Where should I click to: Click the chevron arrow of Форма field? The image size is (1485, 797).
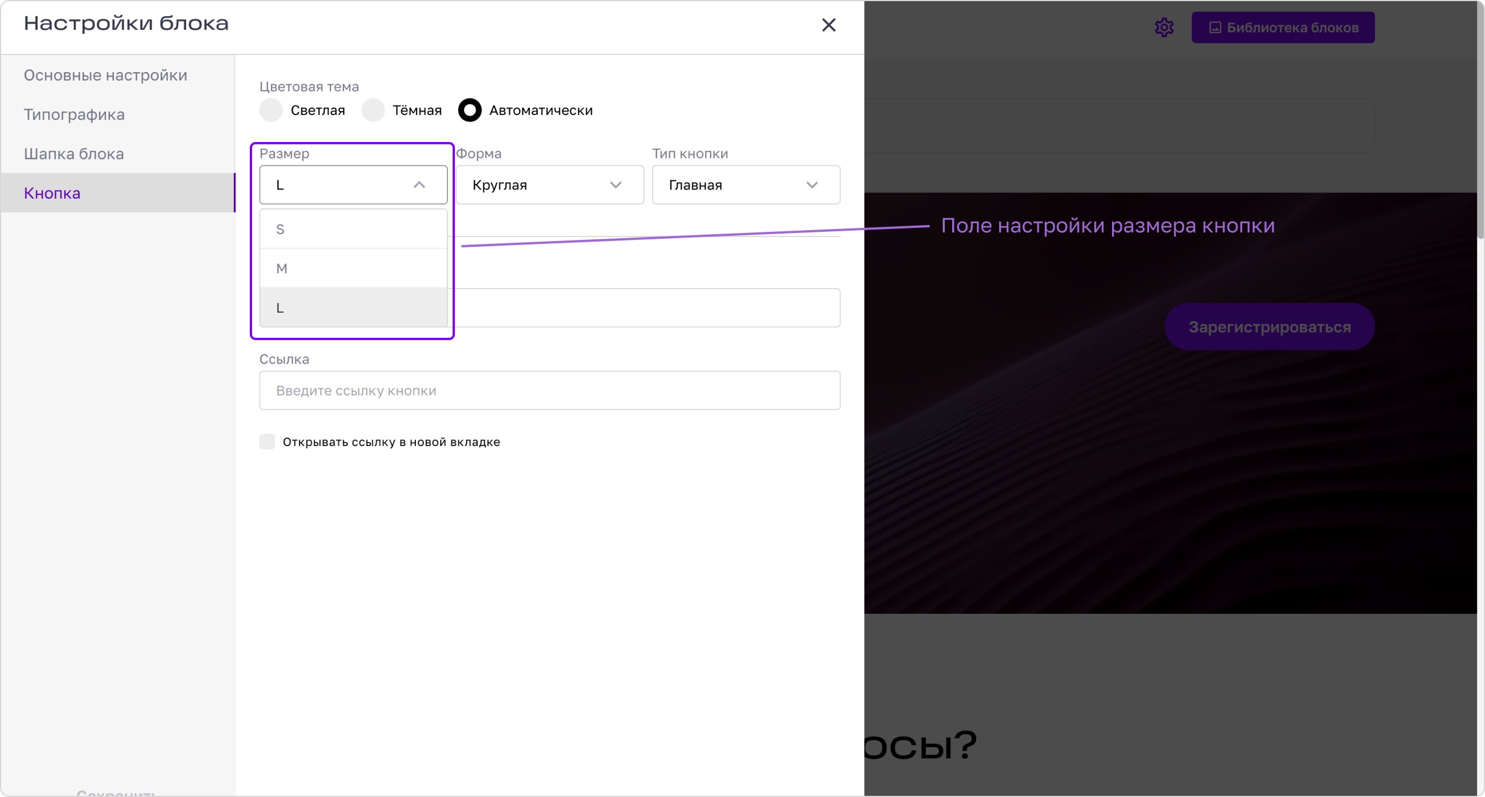[x=616, y=185]
